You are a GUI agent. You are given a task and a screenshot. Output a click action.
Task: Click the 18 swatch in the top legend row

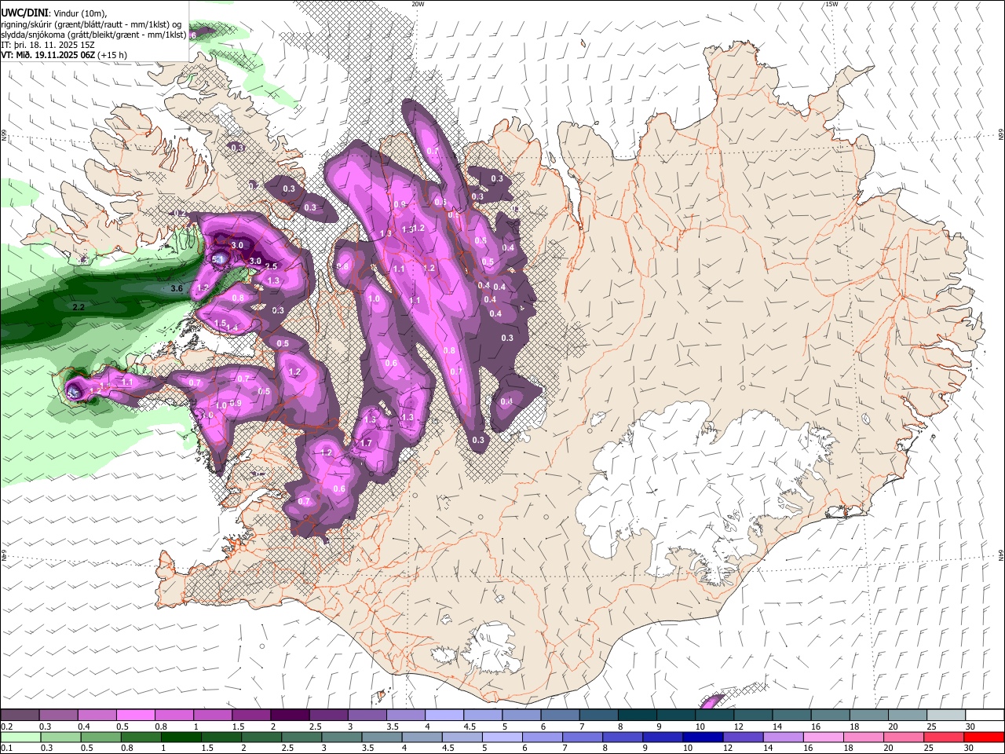pyautogui.click(x=868, y=715)
